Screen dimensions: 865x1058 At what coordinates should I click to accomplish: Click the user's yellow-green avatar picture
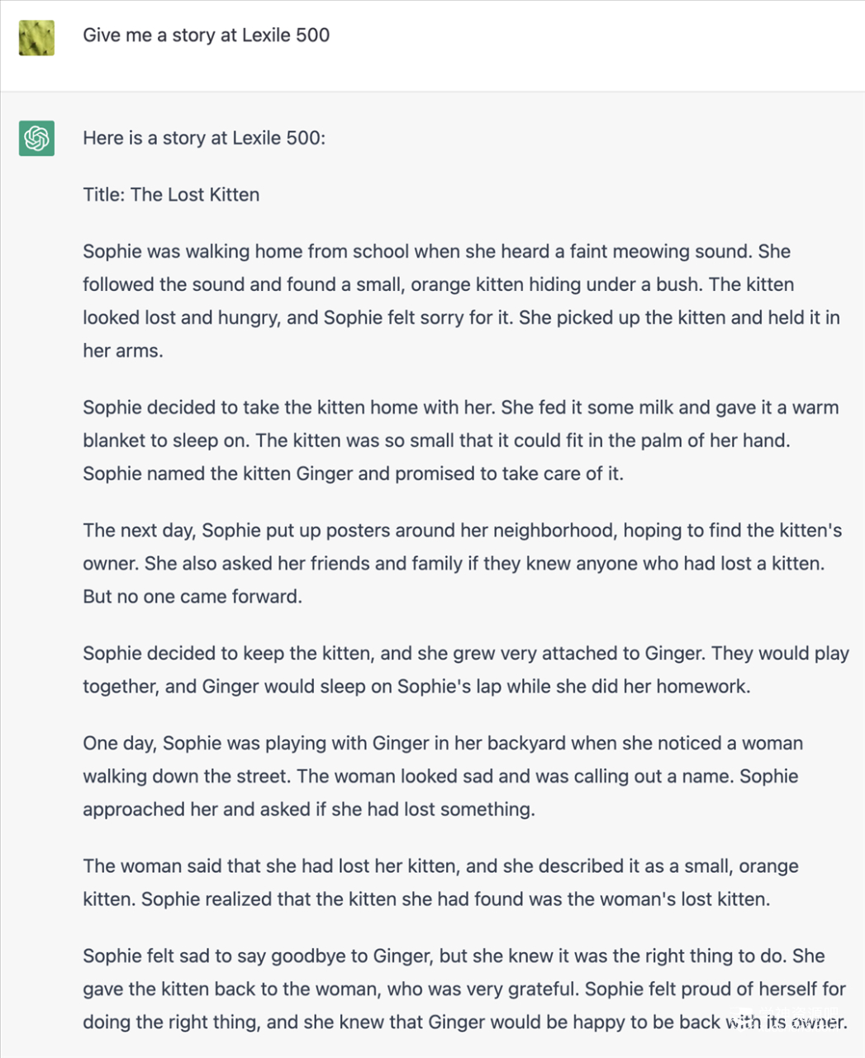(x=36, y=38)
